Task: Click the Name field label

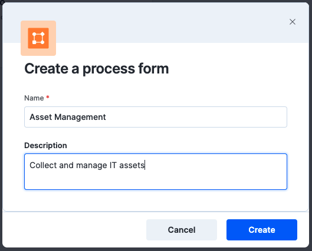Action: (x=34, y=98)
